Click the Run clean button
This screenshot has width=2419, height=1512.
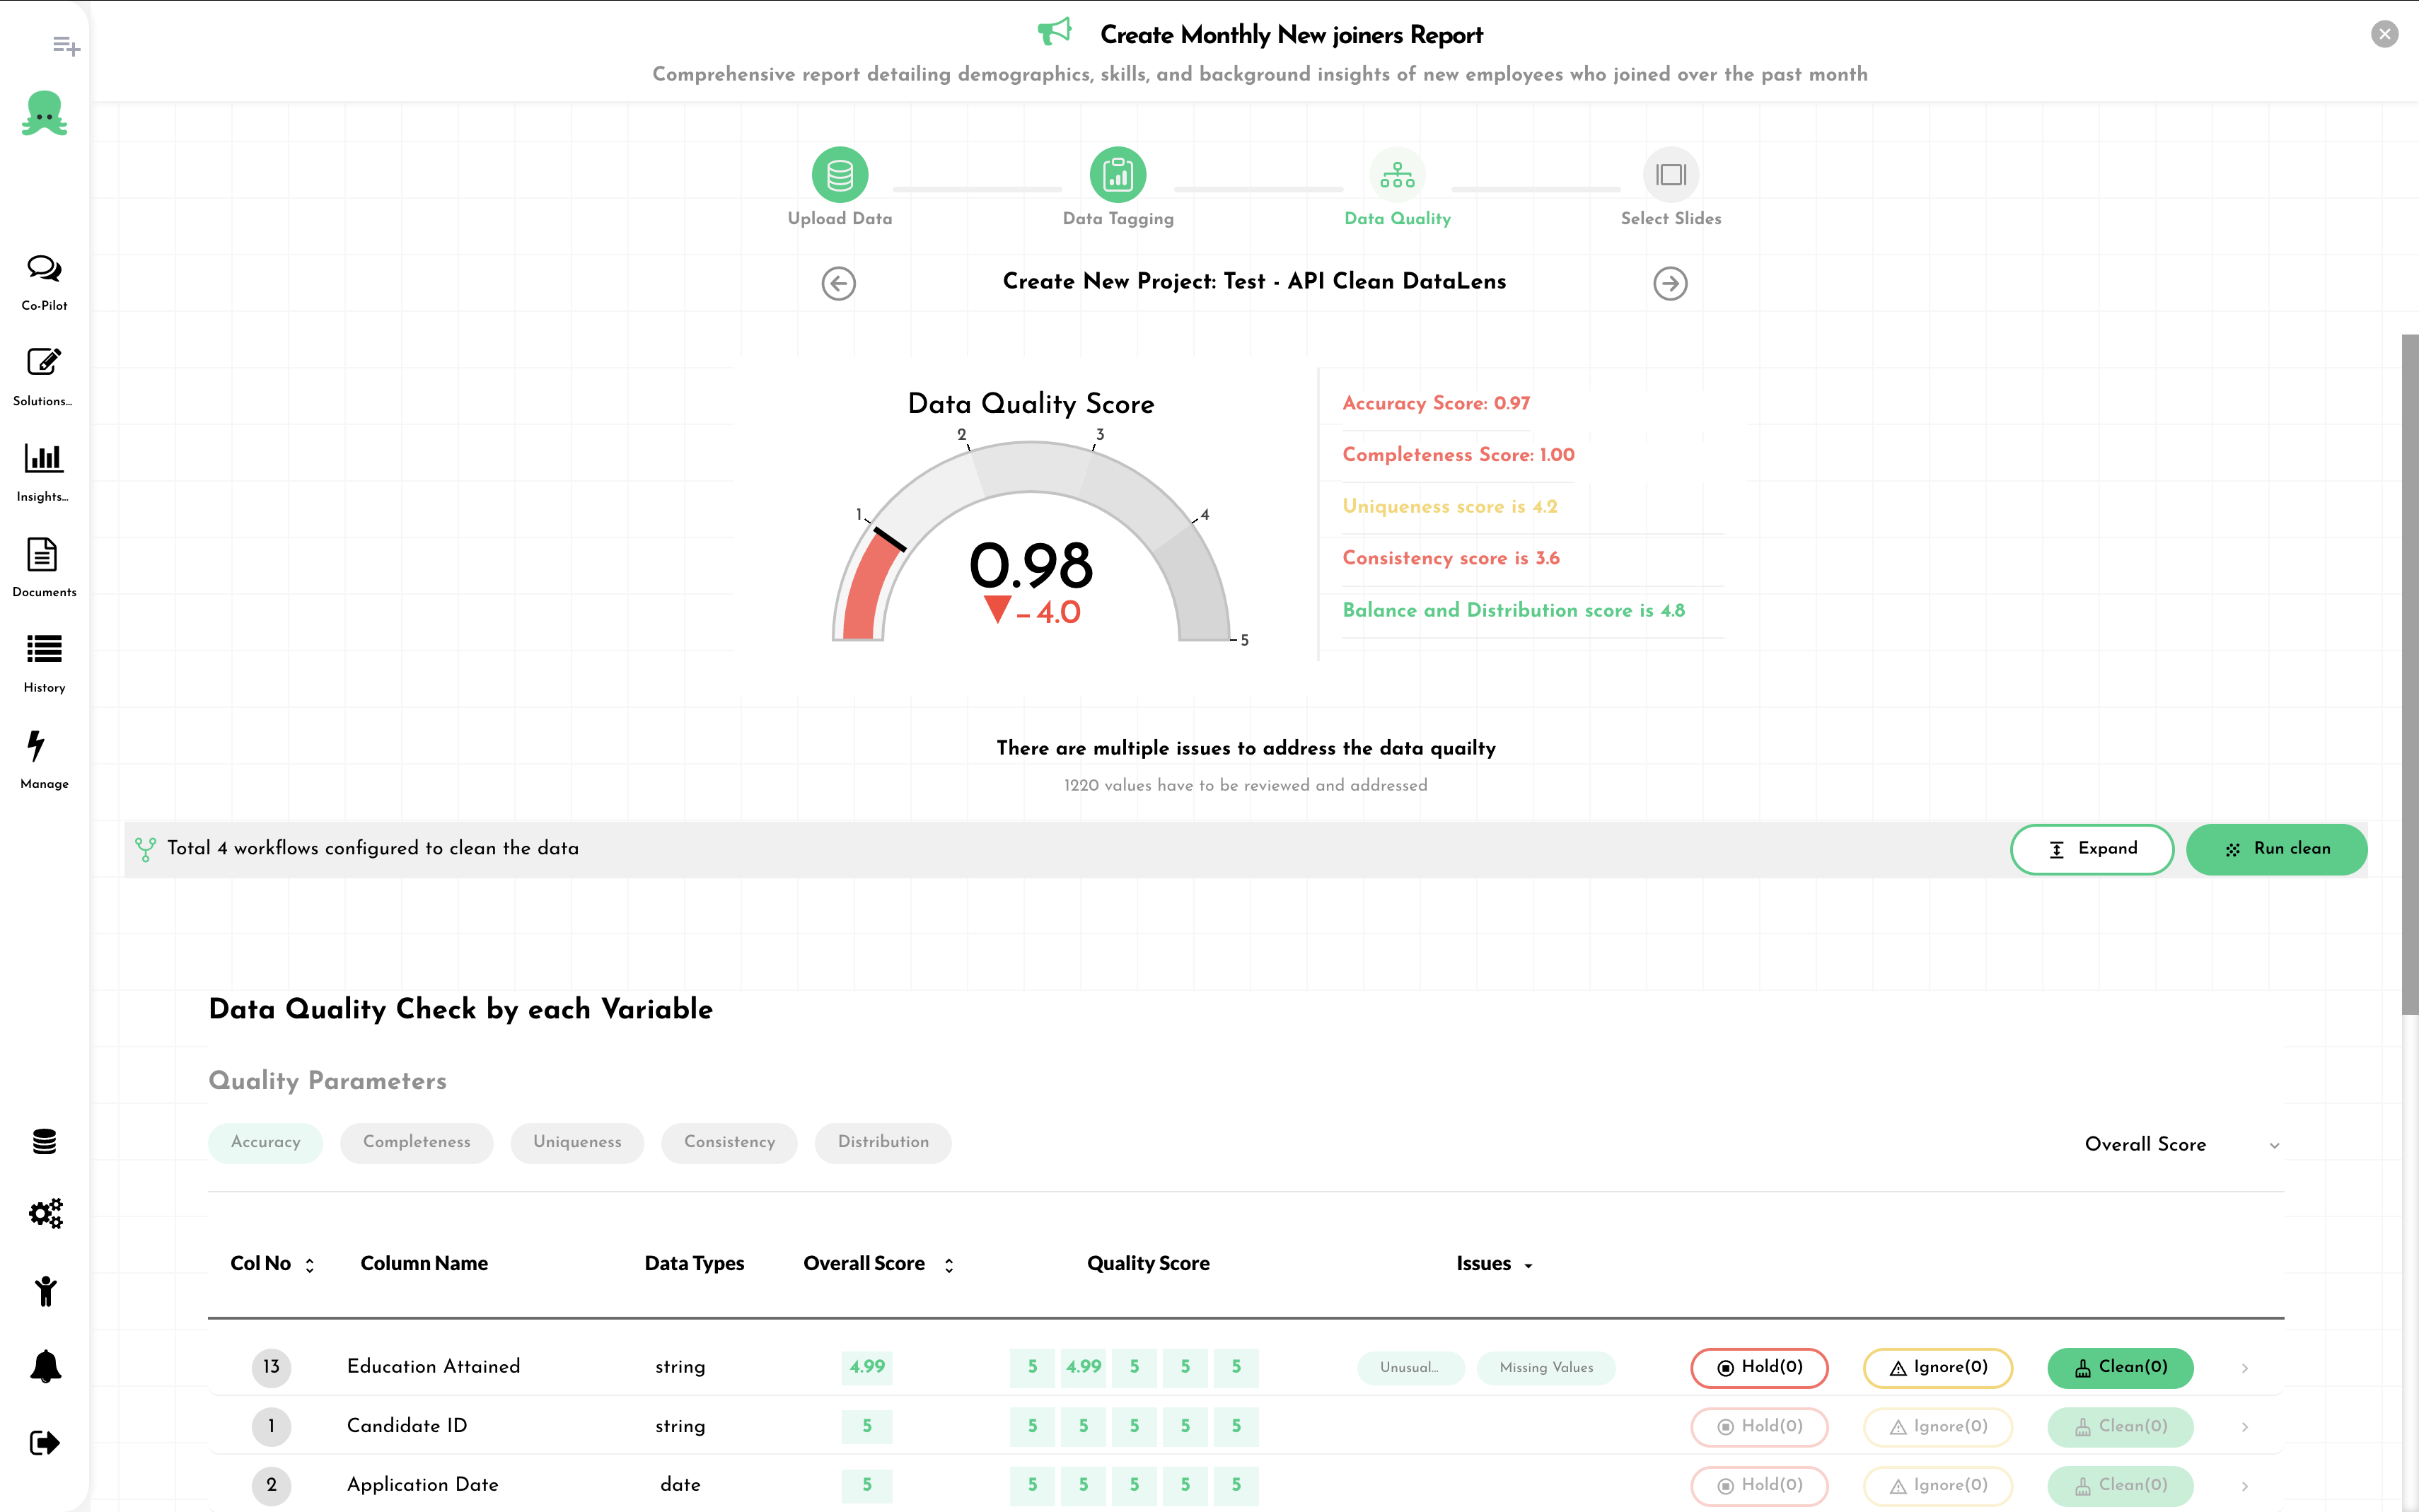[x=2276, y=849]
